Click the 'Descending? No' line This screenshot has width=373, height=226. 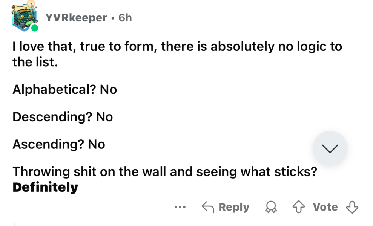(x=63, y=117)
